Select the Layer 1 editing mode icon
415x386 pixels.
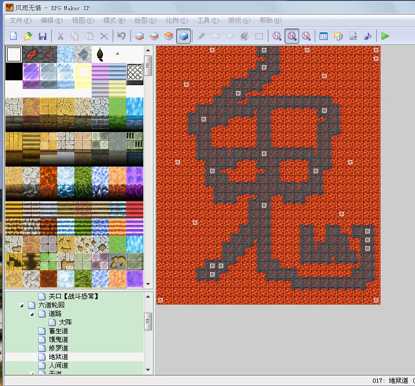(140, 36)
